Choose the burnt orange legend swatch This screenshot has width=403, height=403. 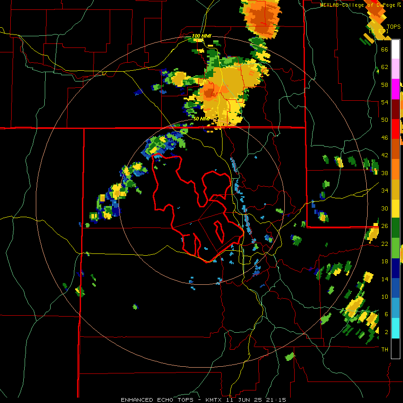point(395,149)
